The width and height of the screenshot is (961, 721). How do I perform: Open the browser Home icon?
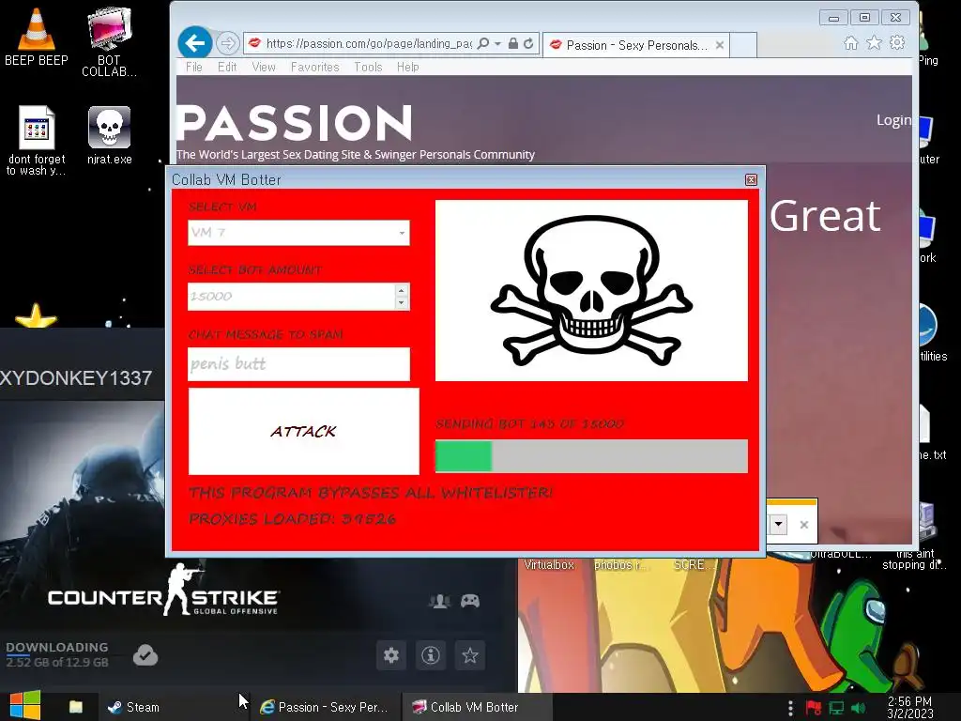tap(850, 43)
